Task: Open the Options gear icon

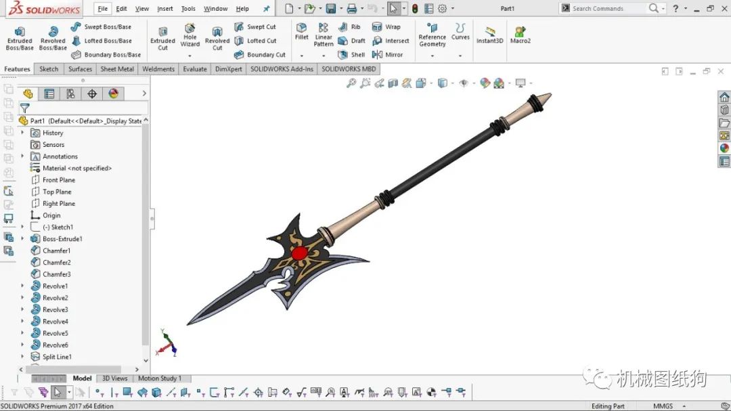Action: [x=443, y=8]
